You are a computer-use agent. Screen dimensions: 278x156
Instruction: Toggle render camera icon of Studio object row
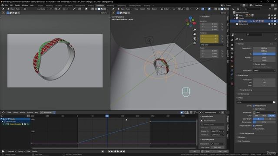(275, 21)
